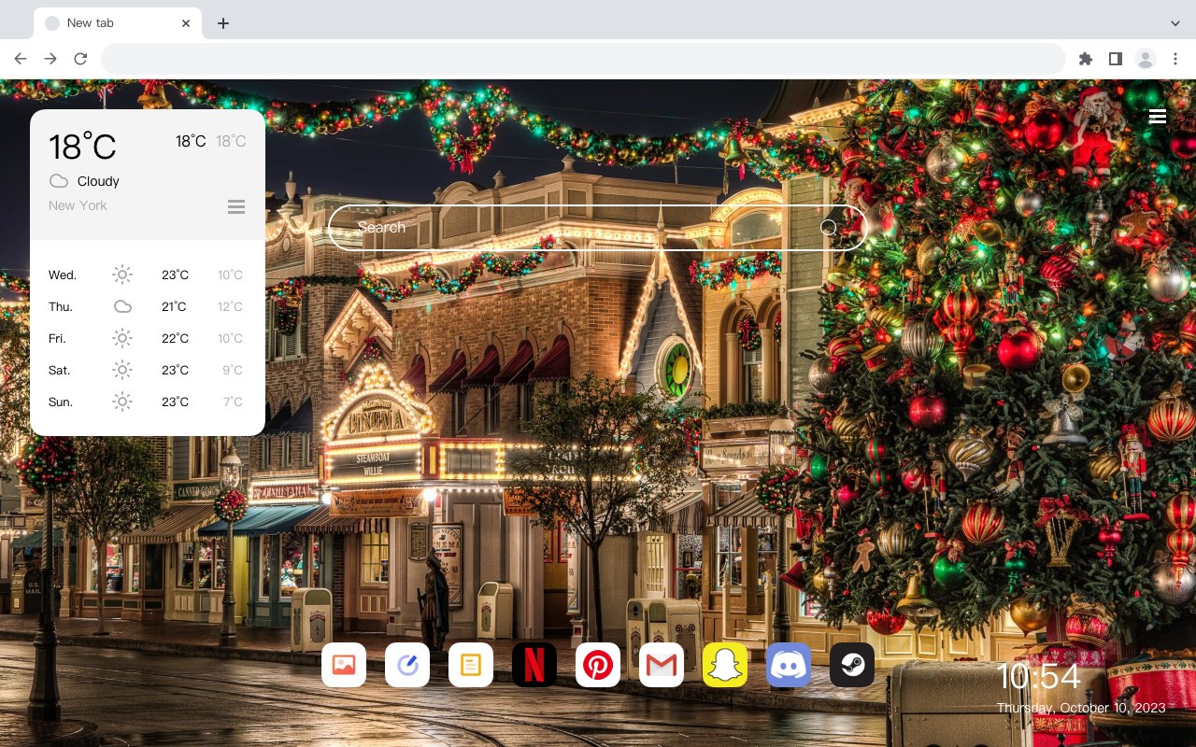Open the Netflix shortcut icon
The image size is (1196, 747).
pyautogui.click(x=534, y=665)
